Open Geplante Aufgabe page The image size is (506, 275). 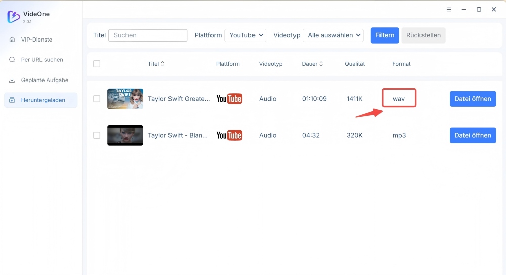pos(40,80)
